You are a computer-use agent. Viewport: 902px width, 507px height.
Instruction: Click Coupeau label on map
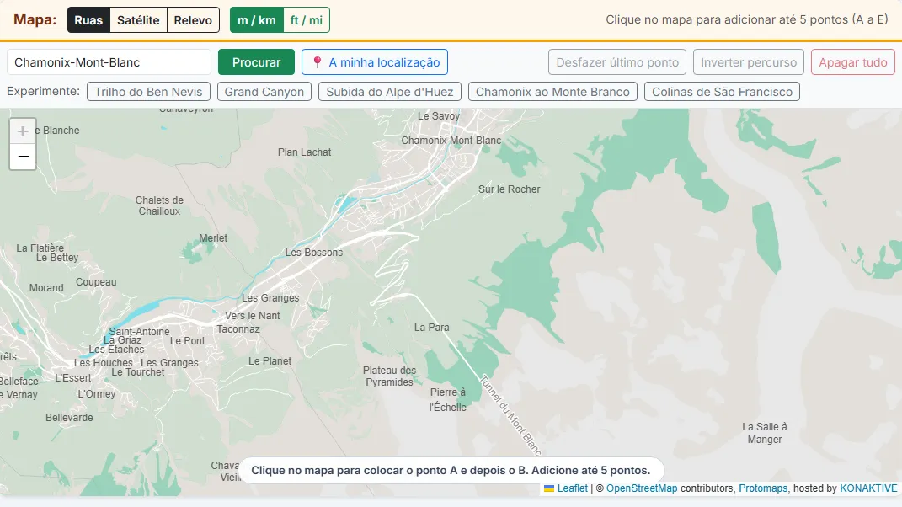[96, 281]
